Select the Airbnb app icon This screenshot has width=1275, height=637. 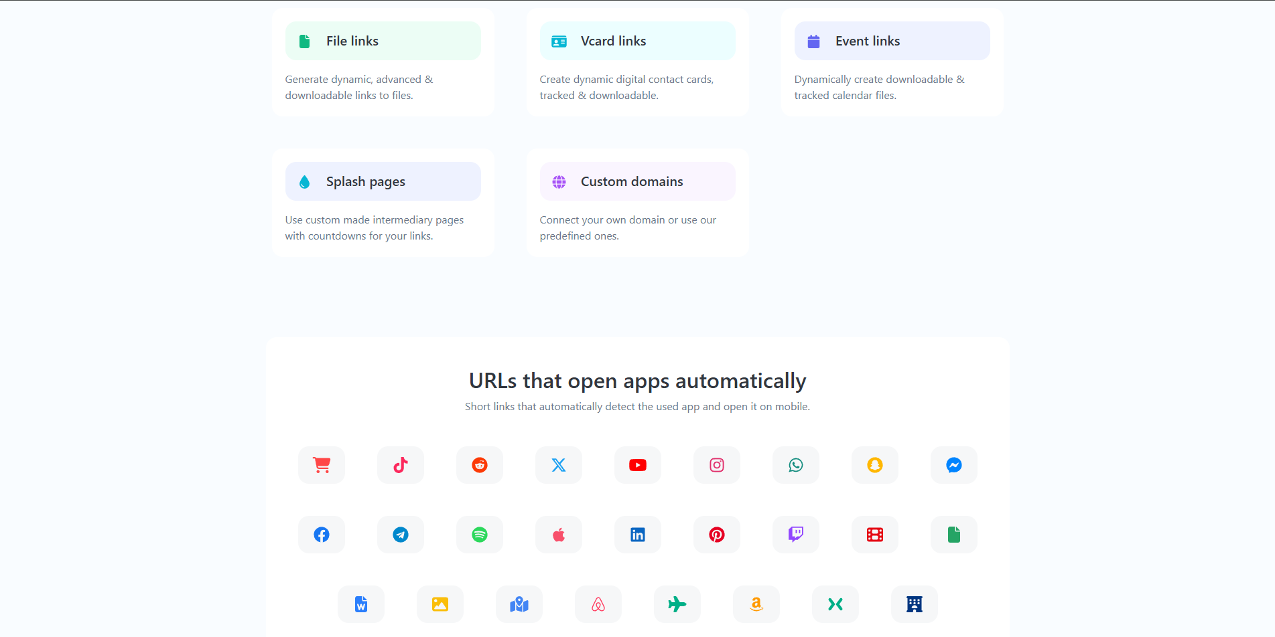click(x=598, y=604)
